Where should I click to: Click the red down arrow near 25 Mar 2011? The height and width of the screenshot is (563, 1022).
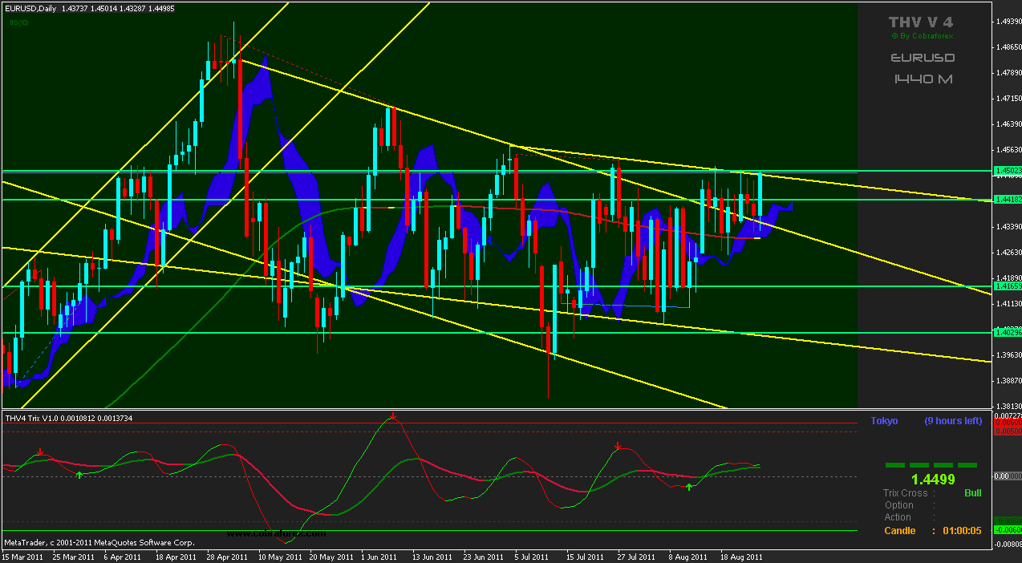[x=40, y=453]
